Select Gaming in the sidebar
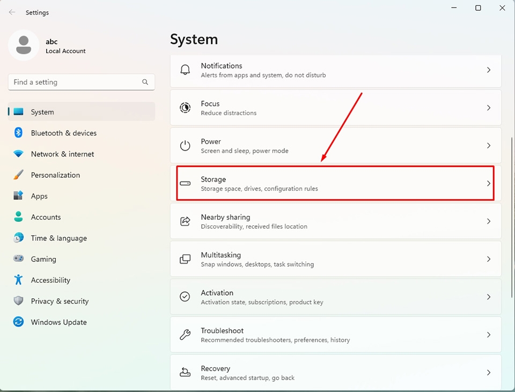Image resolution: width=515 pixels, height=392 pixels. (82, 259)
